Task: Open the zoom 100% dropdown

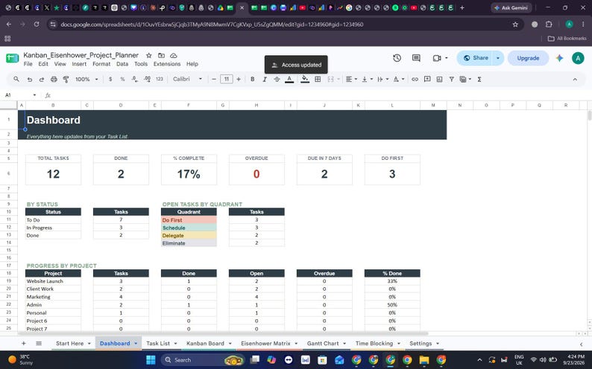Action: [86, 79]
